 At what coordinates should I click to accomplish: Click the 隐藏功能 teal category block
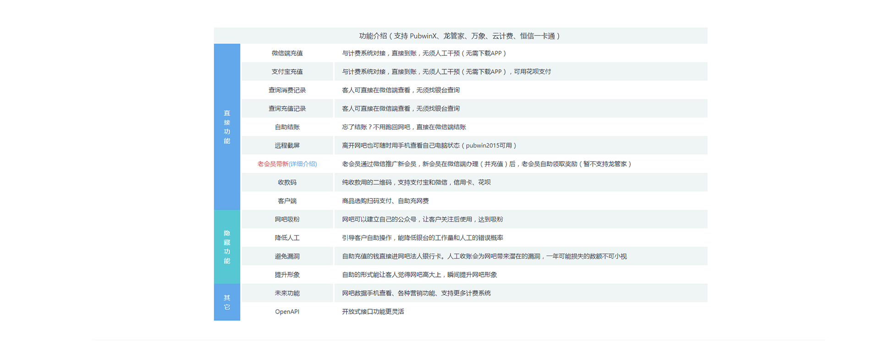(227, 247)
